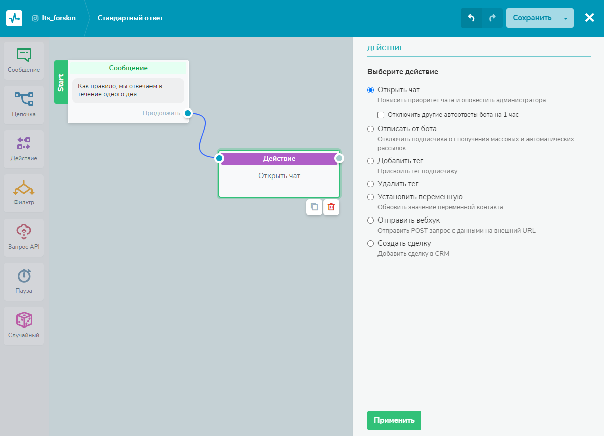Click "Открыть чат" text inside Действие block

click(x=279, y=176)
